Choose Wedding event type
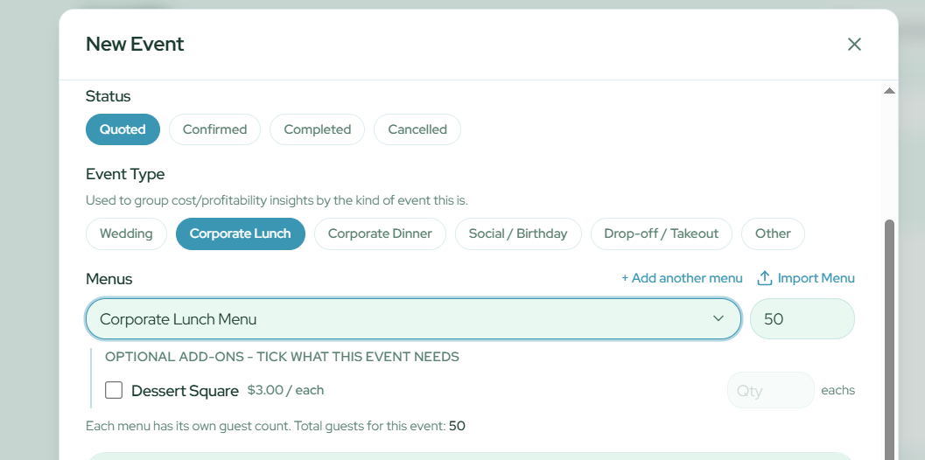The width and height of the screenshot is (925, 460). (126, 233)
